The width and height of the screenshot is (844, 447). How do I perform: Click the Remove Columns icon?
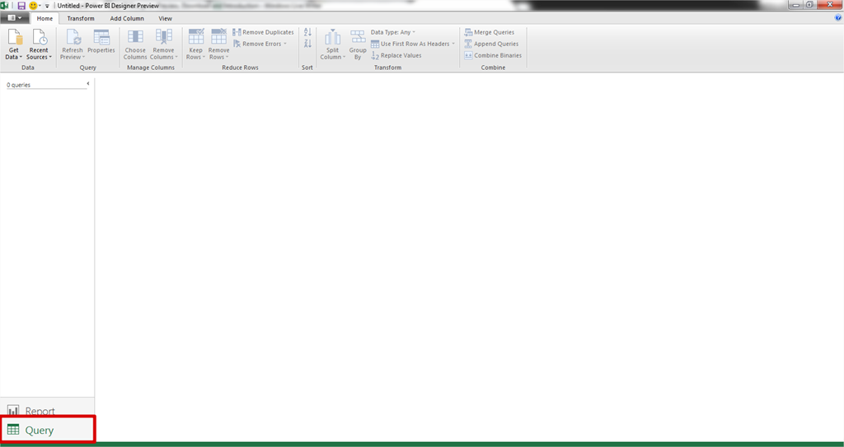coord(163,37)
